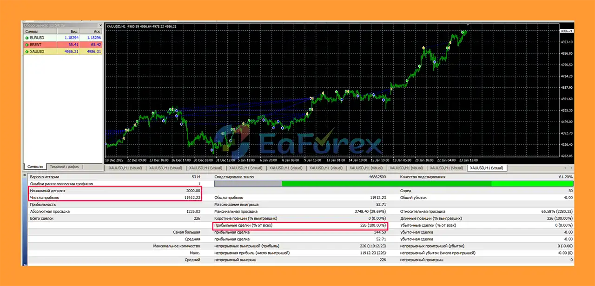Select the XAUUSD row in Market Watch
Screen dimensions: 595x286
click(42, 52)
